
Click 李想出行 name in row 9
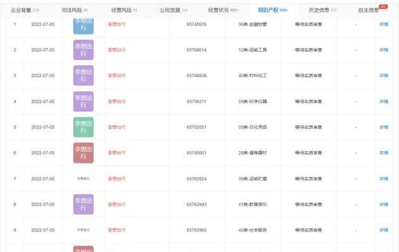pyautogui.click(x=117, y=230)
